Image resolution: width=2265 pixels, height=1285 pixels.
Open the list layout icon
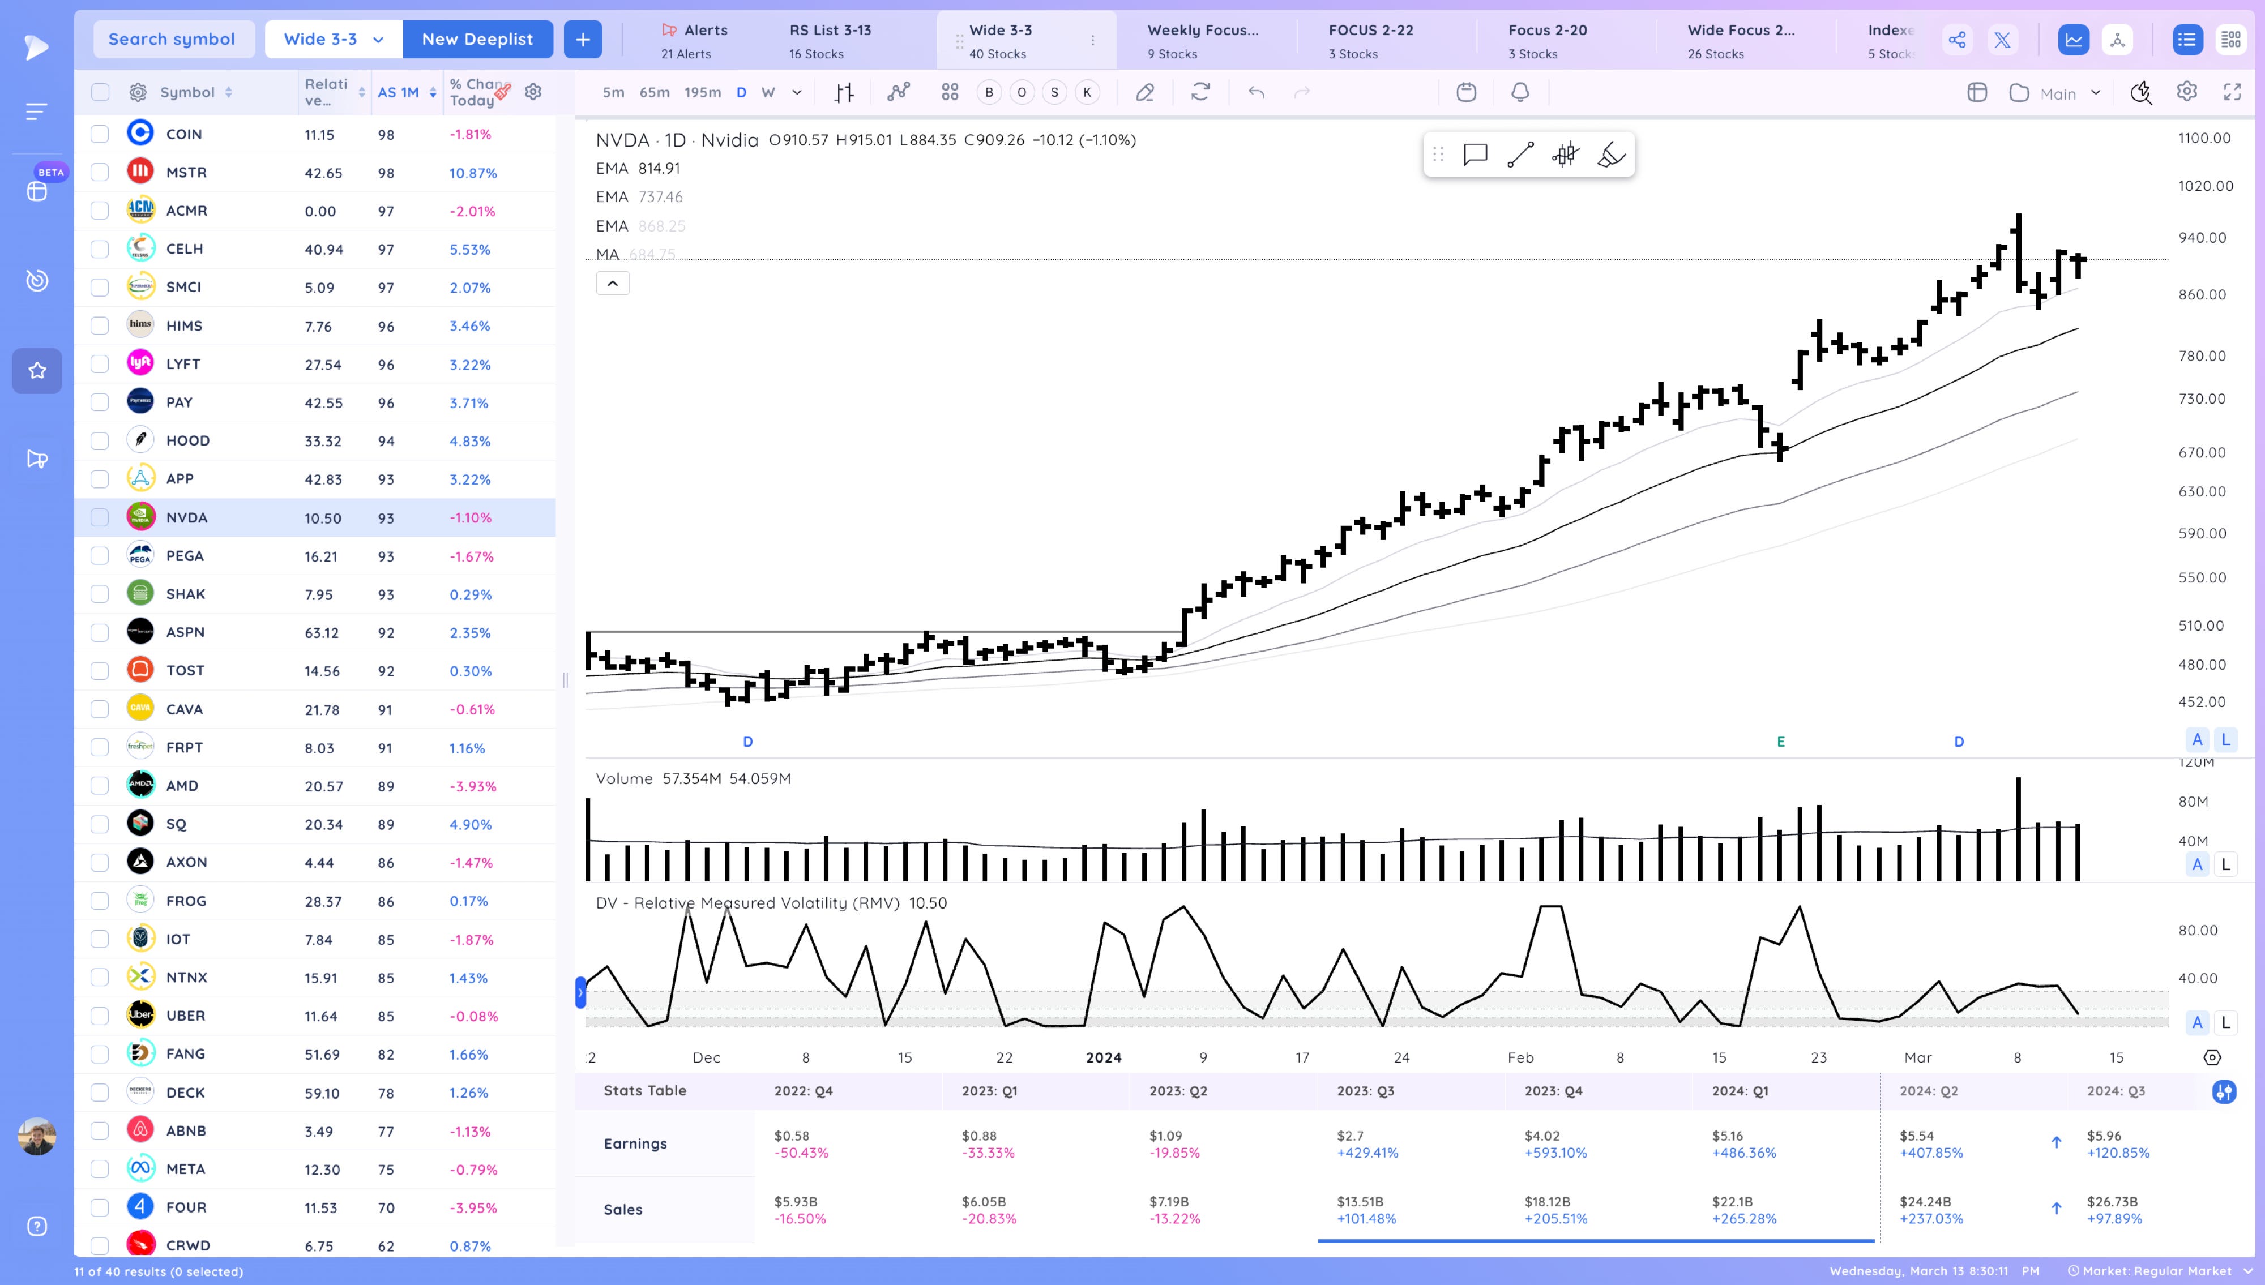pos(2186,40)
